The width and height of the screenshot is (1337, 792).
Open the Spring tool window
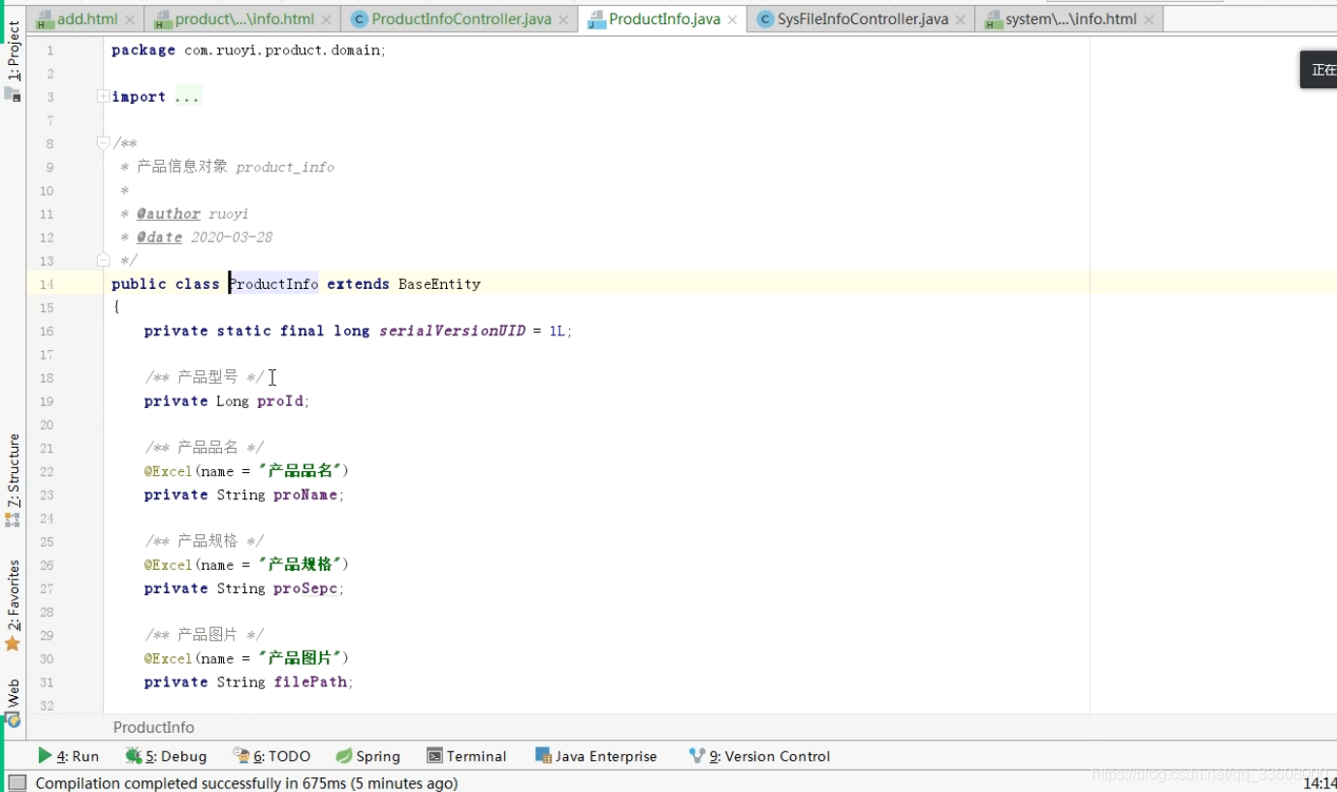coord(367,756)
